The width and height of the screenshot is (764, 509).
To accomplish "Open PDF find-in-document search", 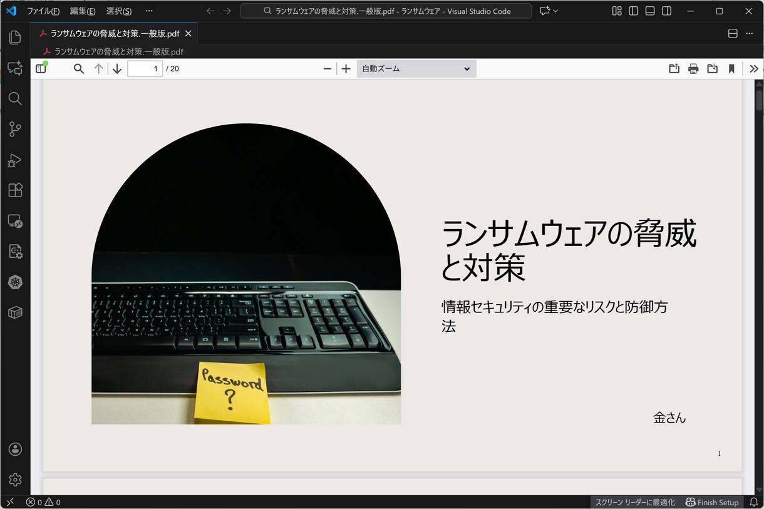I will coord(79,69).
